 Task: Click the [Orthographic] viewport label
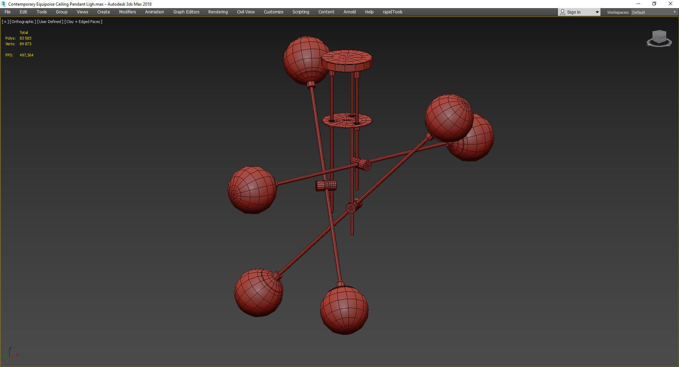tap(23, 22)
